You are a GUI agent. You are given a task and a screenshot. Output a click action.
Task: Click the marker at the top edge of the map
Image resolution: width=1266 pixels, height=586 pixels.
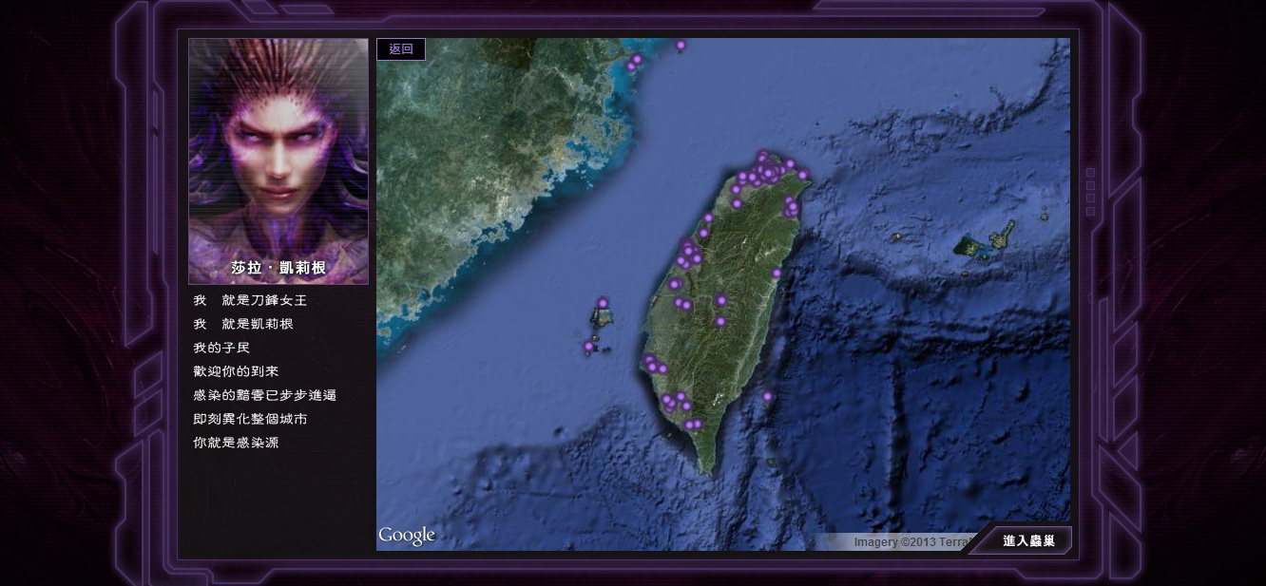(681, 45)
